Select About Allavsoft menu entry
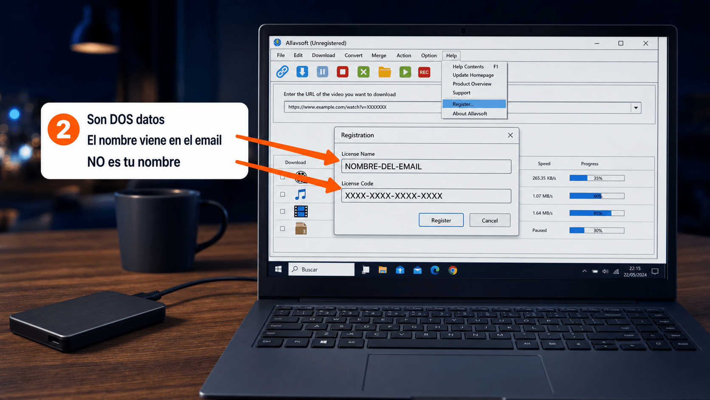Image resolution: width=710 pixels, height=400 pixels. tap(474, 113)
